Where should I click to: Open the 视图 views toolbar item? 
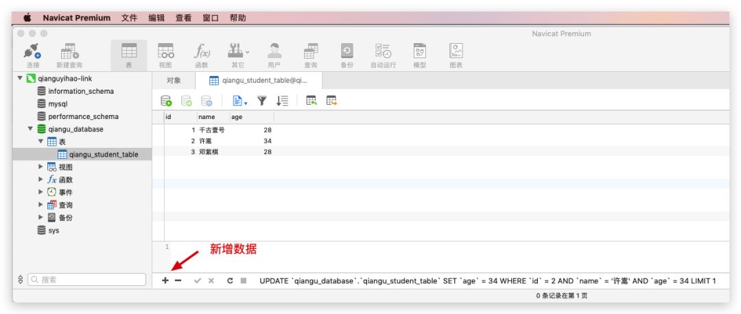coord(165,55)
